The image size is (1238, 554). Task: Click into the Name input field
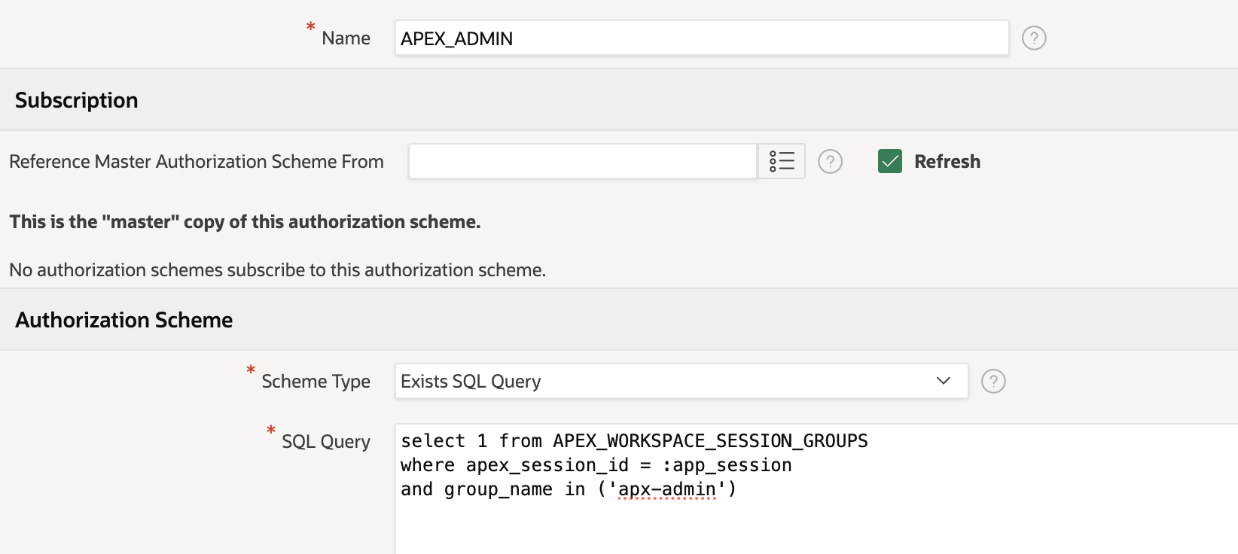702,38
